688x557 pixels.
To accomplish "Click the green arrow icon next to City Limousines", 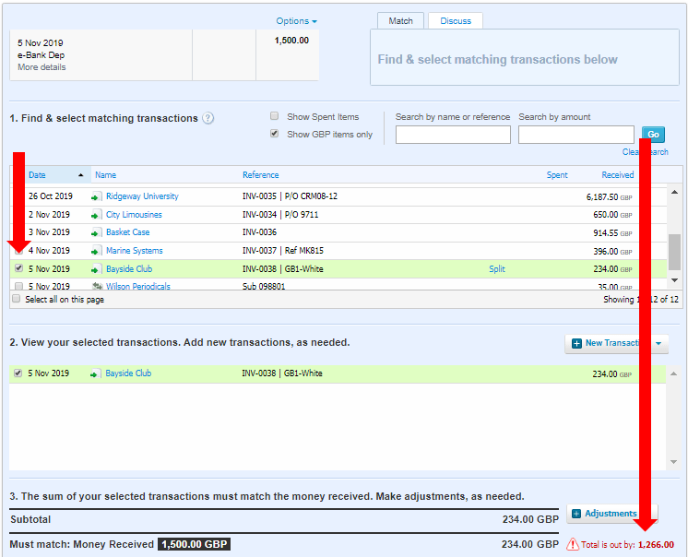I will tap(96, 215).
